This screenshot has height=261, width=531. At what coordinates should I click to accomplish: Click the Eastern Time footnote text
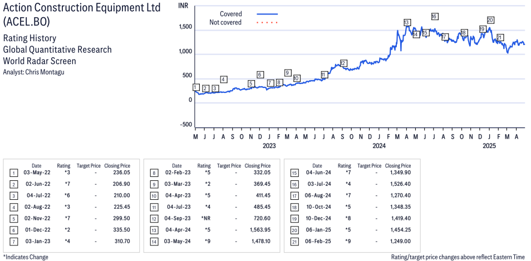(x=458, y=257)
